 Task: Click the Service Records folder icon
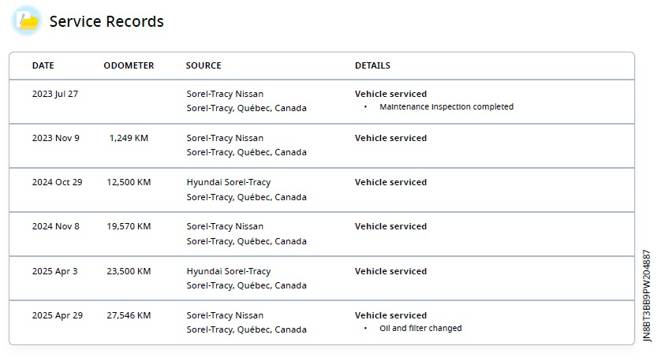click(27, 20)
